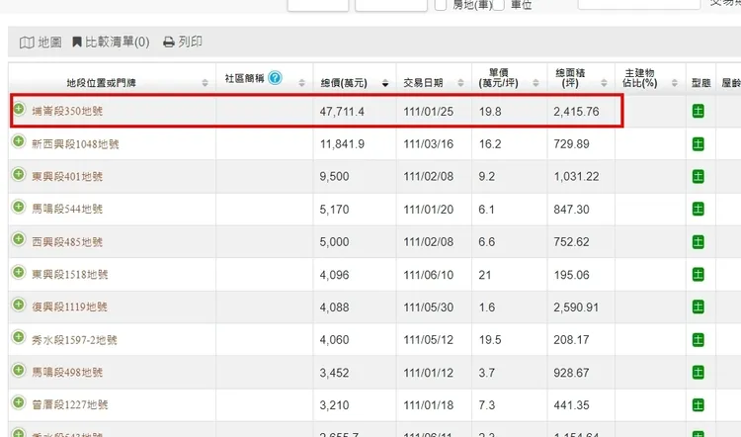Select the total price cell 47,711.4
This screenshot has height=437, width=741.
(x=342, y=112)
